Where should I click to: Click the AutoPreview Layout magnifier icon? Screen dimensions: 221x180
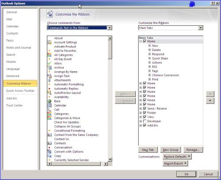[x=50, y=93]
